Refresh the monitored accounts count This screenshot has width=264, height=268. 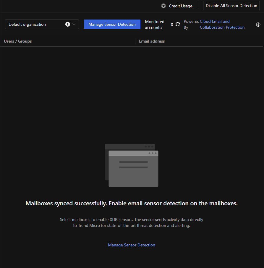click(x=178, y=25)
